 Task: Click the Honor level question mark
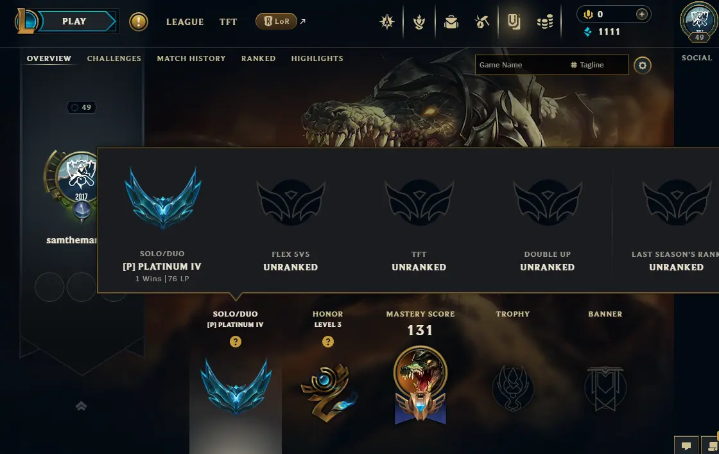pyautogui.click(x=328, y=342)
